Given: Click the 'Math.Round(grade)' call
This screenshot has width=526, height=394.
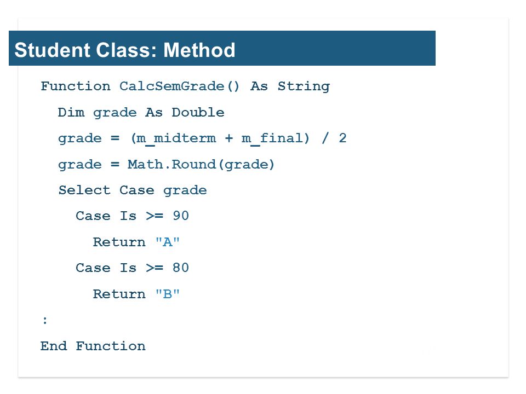Looking at the screenshot, I should click(201, 165).
